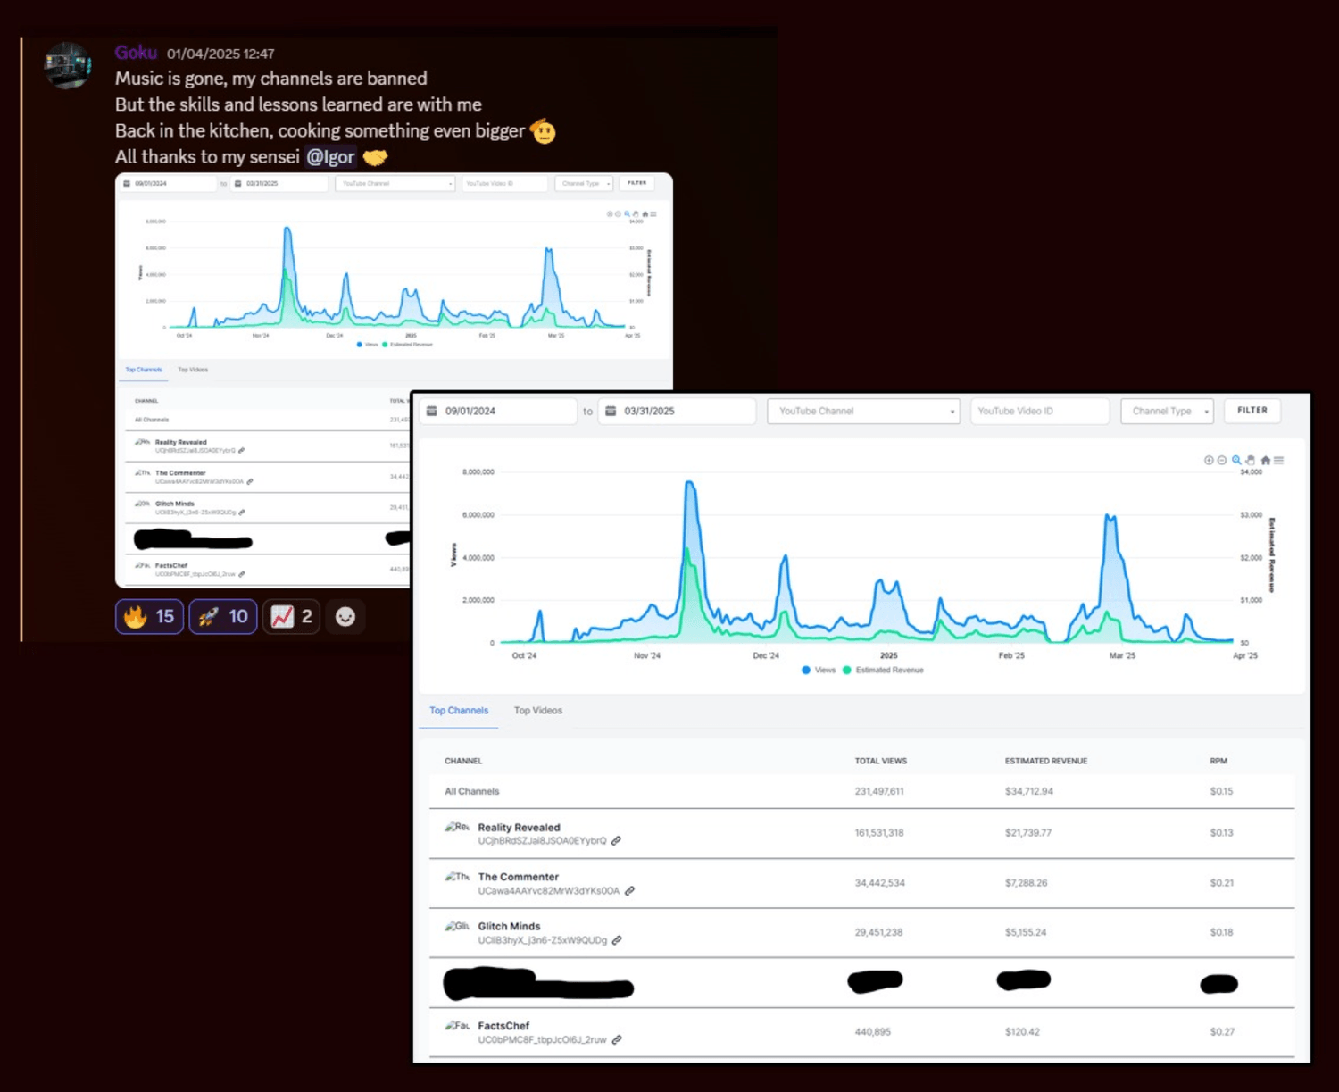Activate the hand panning tool

1251,461
